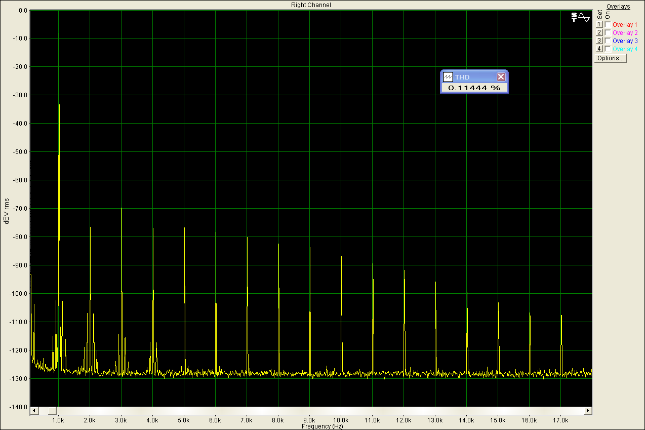Enable Overlay 1 checkbox

click(608, 24)
